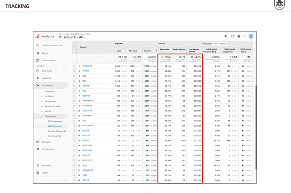Open the Conversions goal dropdown
The height and width of the screenshot is (193, 291).
(x=221, y=43)
